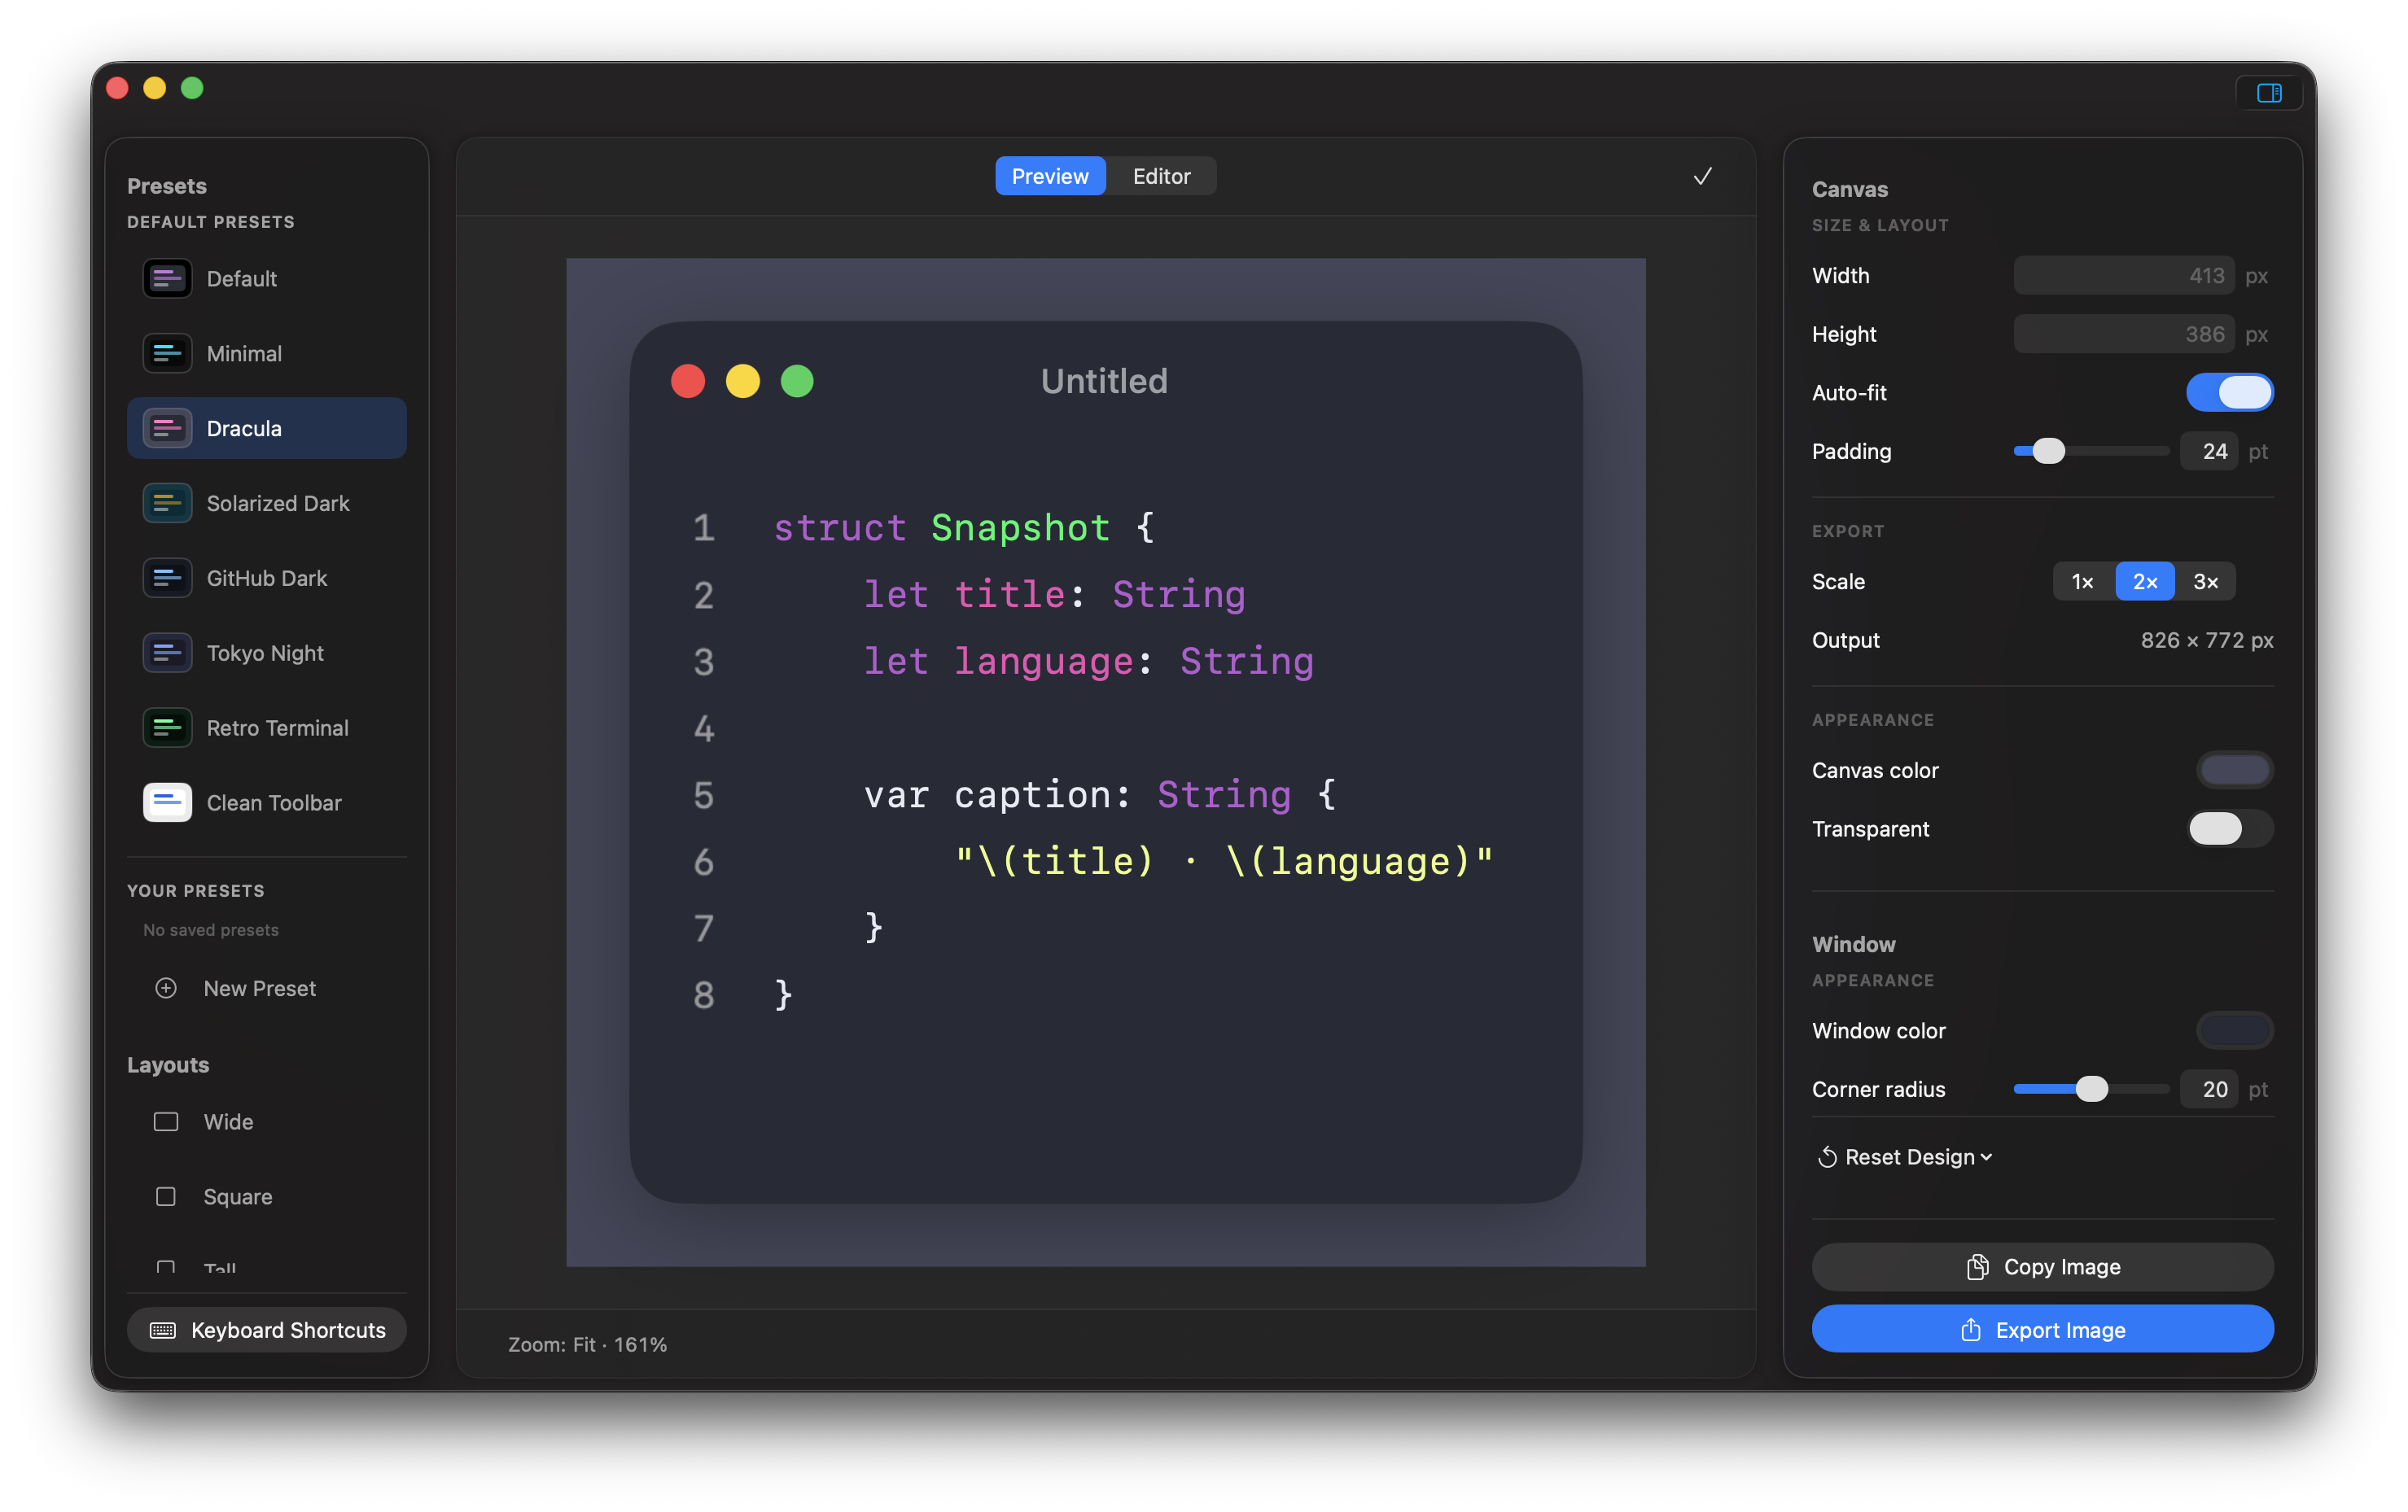2408x1512 pixels.
Task: Click the Export Image button
Action: coord(2042,1329)
